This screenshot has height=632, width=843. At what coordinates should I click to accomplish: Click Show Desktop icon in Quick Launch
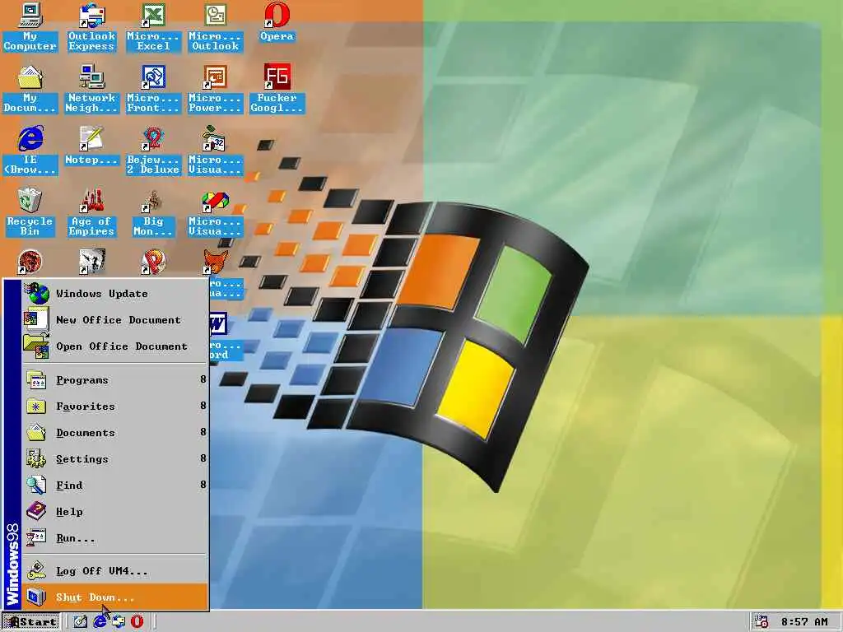(80, 622)
